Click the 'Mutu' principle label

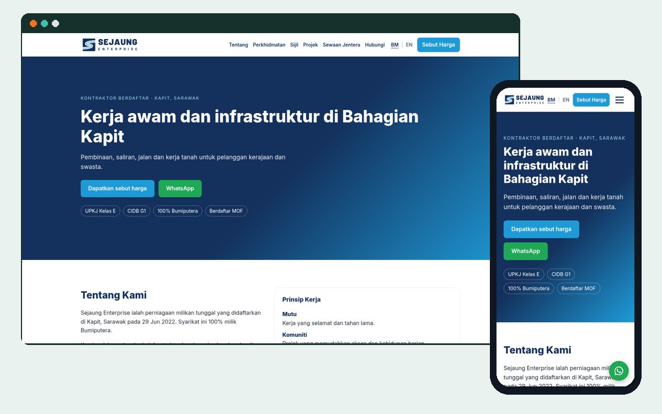coord(290,314)
